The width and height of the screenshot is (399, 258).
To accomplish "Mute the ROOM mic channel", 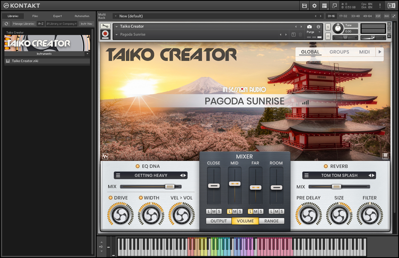I will pos(276,211).
